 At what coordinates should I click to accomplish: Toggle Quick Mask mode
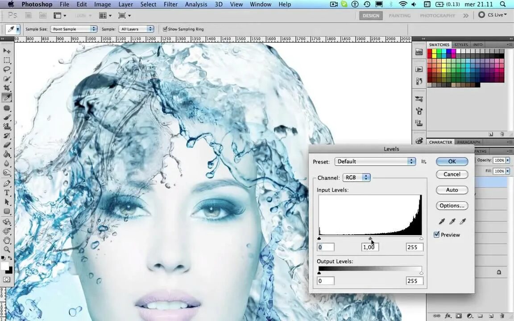[x=7, y=280]
